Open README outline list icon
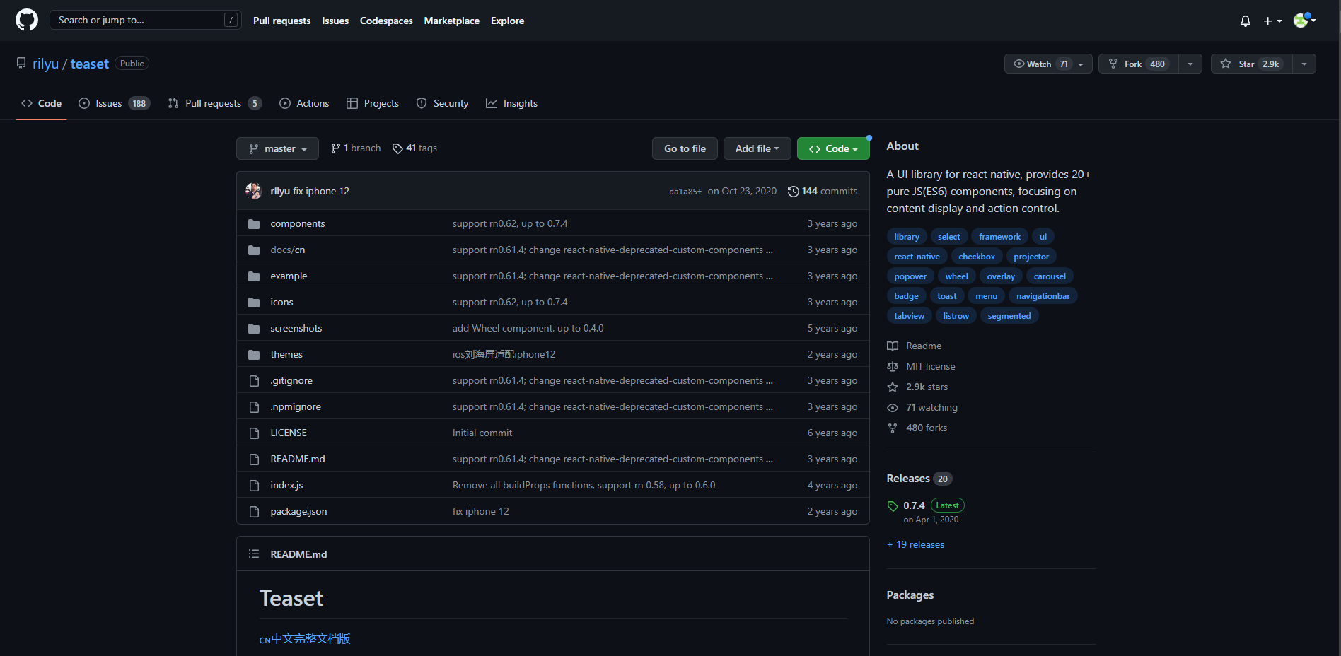 point(254,554)
